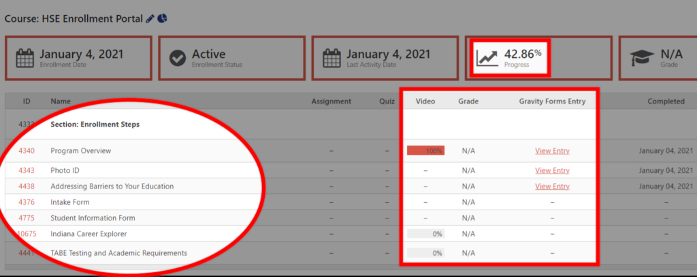The height and width of the screenshot is (277, 697).
Task: Click the graduation cap Grade icon
Action: [x=641, y=59]
